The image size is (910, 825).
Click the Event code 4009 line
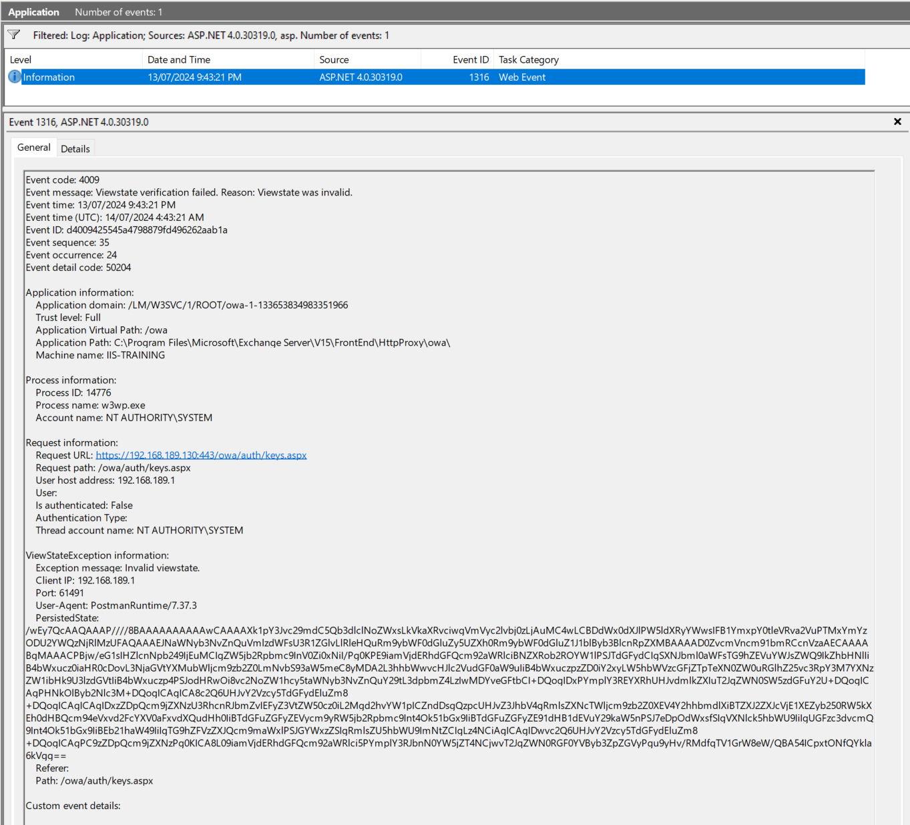(63, 180)
